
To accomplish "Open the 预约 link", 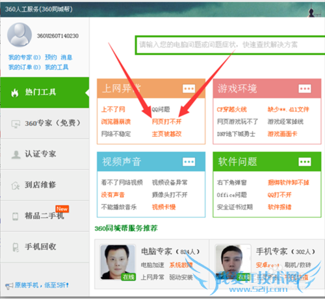I will pyautogui.click(x=51, y=57).
